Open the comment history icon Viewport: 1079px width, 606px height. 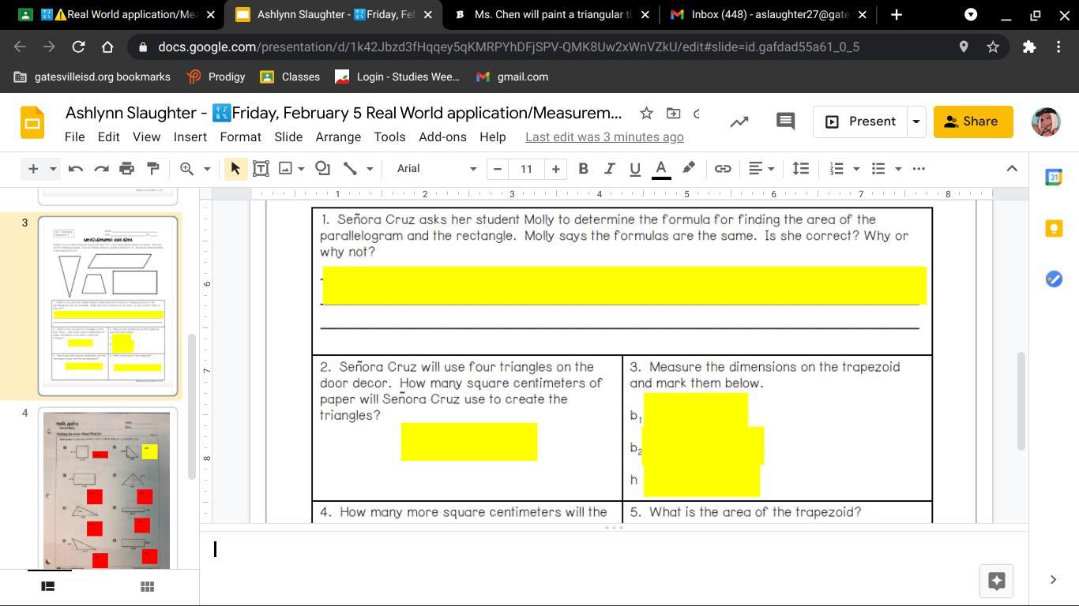(x=784, y=122)
